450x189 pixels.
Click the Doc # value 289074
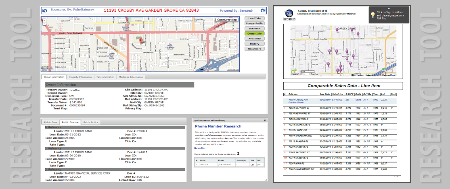tap(142, 131)
